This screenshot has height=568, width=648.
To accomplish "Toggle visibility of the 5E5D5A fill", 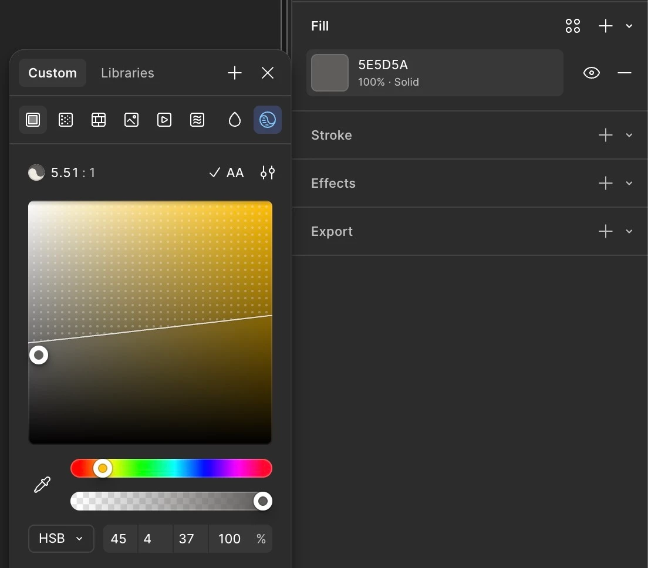I will point(592,73).
